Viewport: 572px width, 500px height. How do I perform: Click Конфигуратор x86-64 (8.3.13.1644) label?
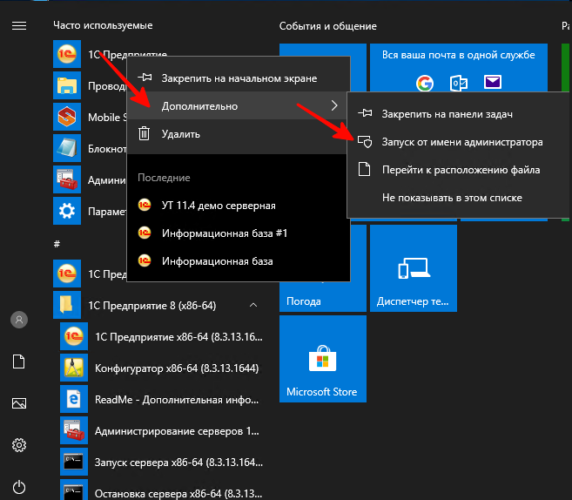tap(177, 368)
